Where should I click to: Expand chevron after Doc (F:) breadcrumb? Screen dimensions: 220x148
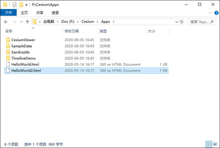coord(78,22)
